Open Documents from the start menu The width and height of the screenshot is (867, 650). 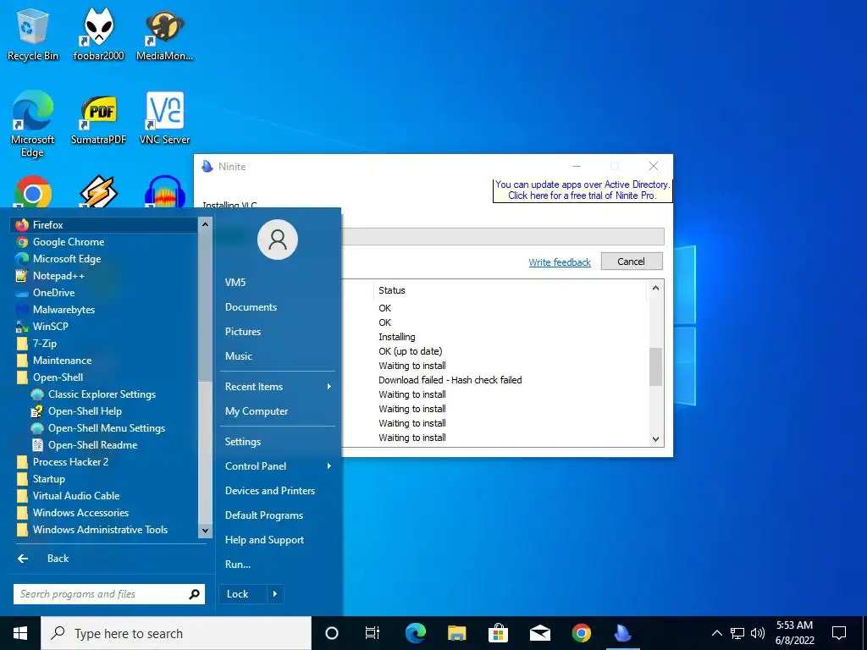(x=278, y=306)
